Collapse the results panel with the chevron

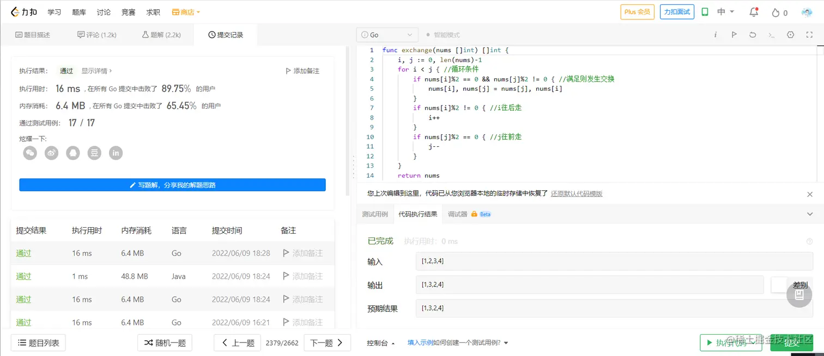(810, 214)
